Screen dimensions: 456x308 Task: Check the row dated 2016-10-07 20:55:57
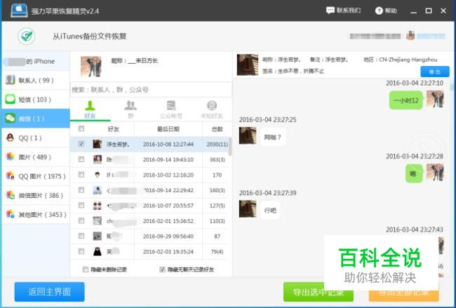81,206
